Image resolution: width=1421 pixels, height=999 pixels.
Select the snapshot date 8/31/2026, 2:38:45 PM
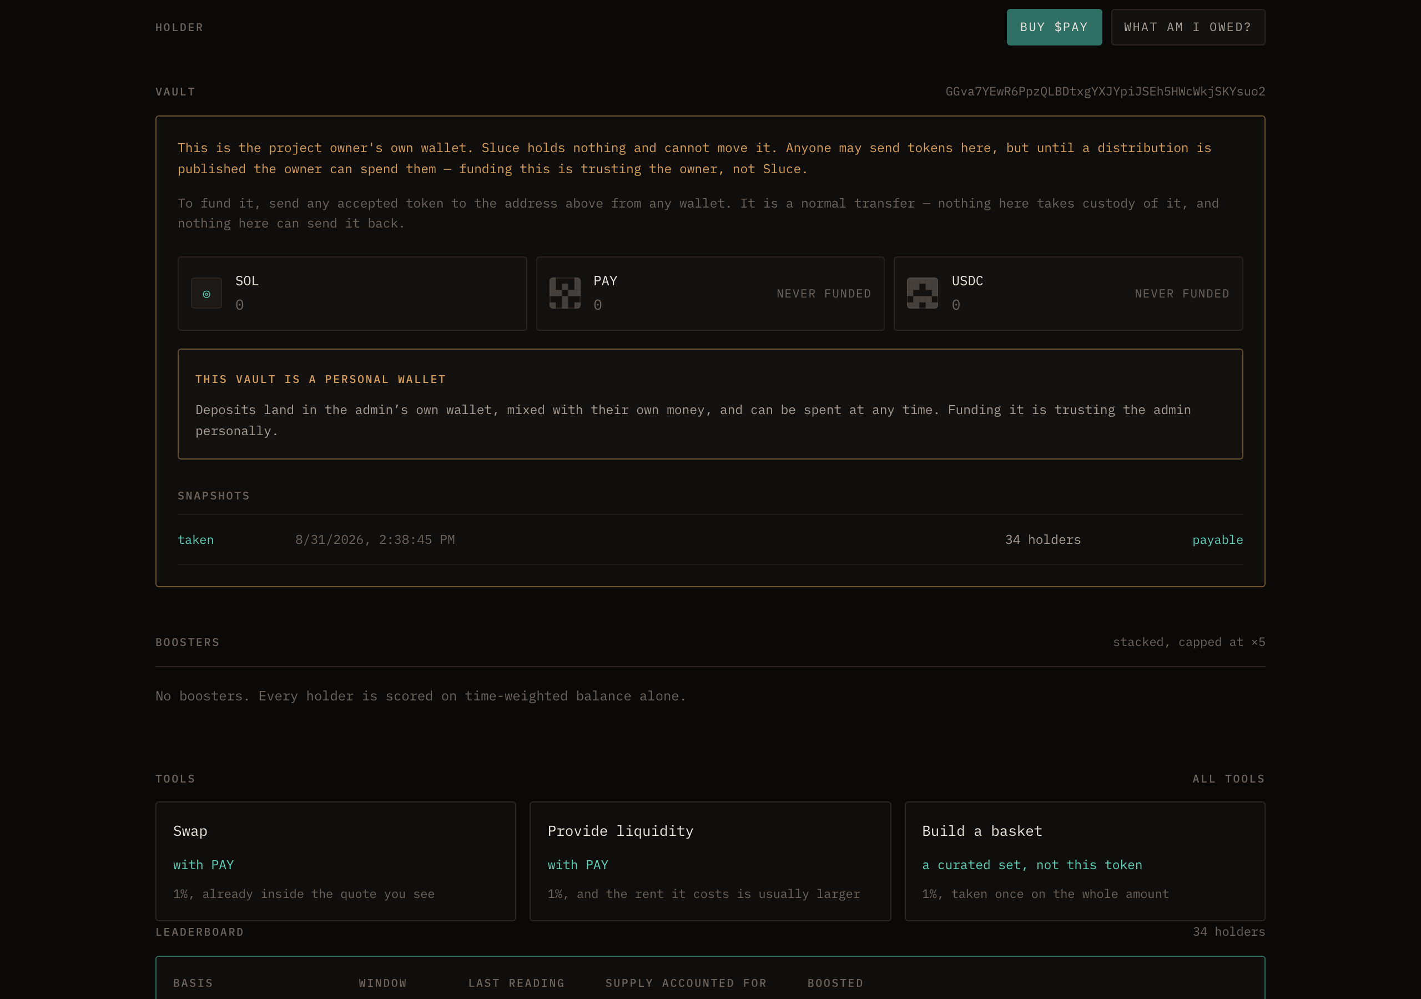[x=375, y=539]
